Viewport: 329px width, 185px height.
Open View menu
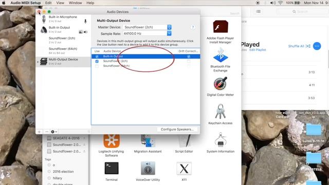point(60,3)
